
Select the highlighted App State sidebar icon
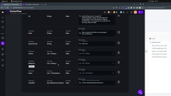3,43
